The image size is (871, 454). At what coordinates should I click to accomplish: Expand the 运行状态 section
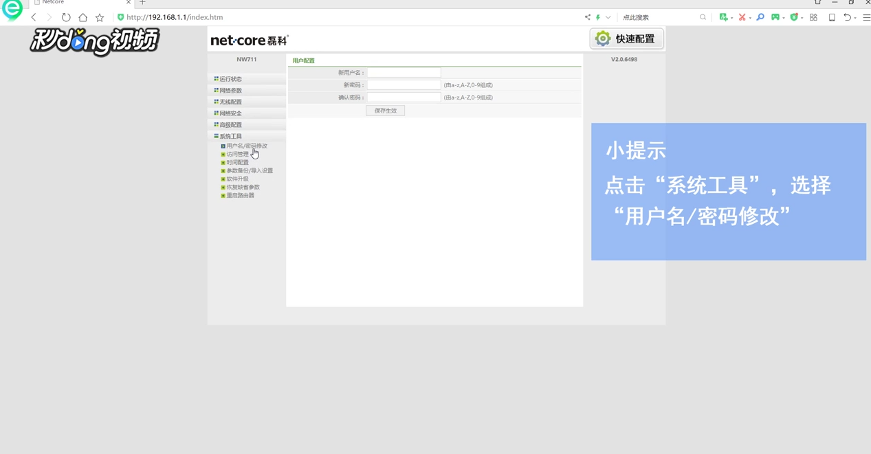(230, 78)
